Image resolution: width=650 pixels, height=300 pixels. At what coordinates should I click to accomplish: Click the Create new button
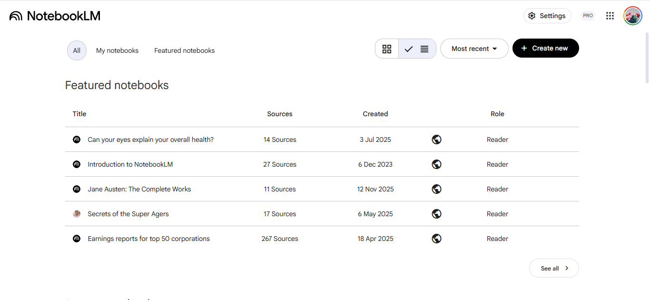pyautogui.click(x=545, y=48)
